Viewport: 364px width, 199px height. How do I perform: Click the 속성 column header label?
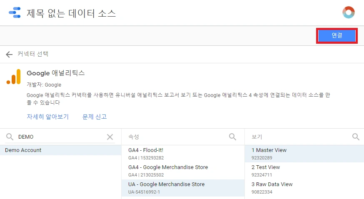click(x=134, y=137)
